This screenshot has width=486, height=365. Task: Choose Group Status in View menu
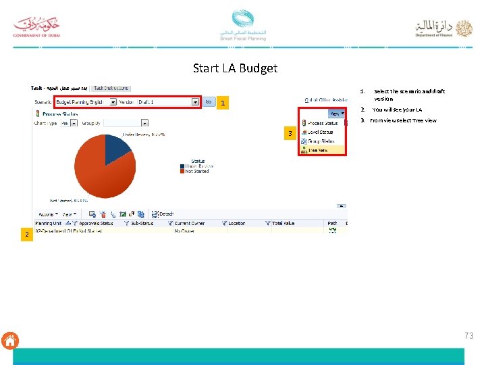318,141
